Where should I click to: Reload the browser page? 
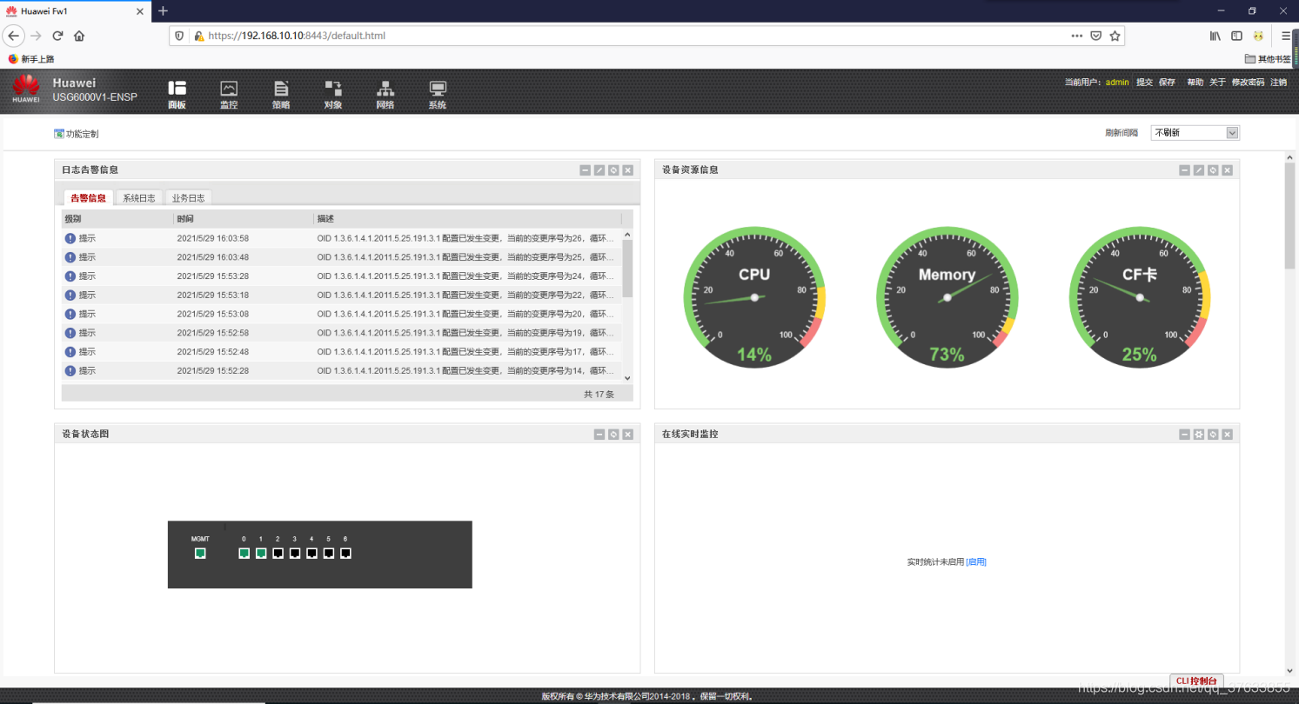tap(57, 36)
